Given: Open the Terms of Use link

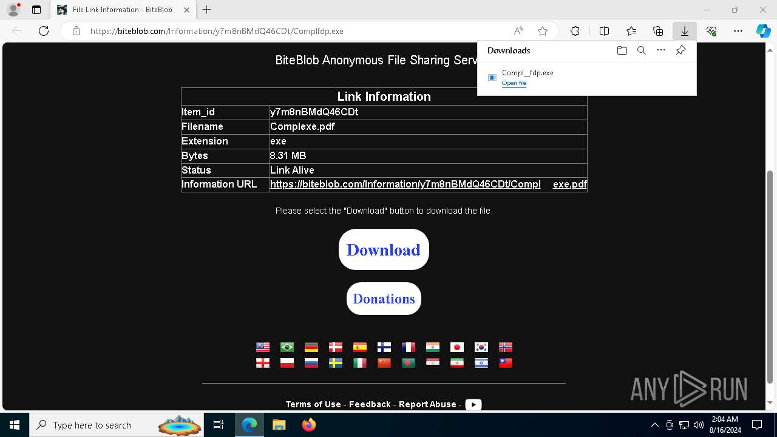Looking at the screenshot, I should [x=313, y=404].
